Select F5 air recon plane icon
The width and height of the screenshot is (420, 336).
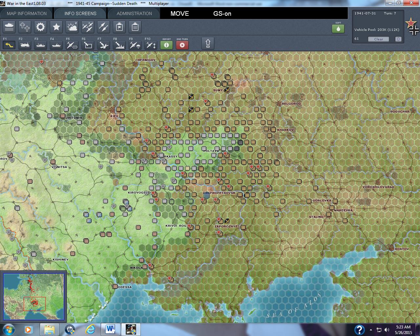click(72, 45)
